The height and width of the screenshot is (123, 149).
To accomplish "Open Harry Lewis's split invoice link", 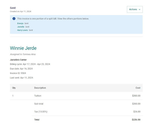I will coord(22,30).
